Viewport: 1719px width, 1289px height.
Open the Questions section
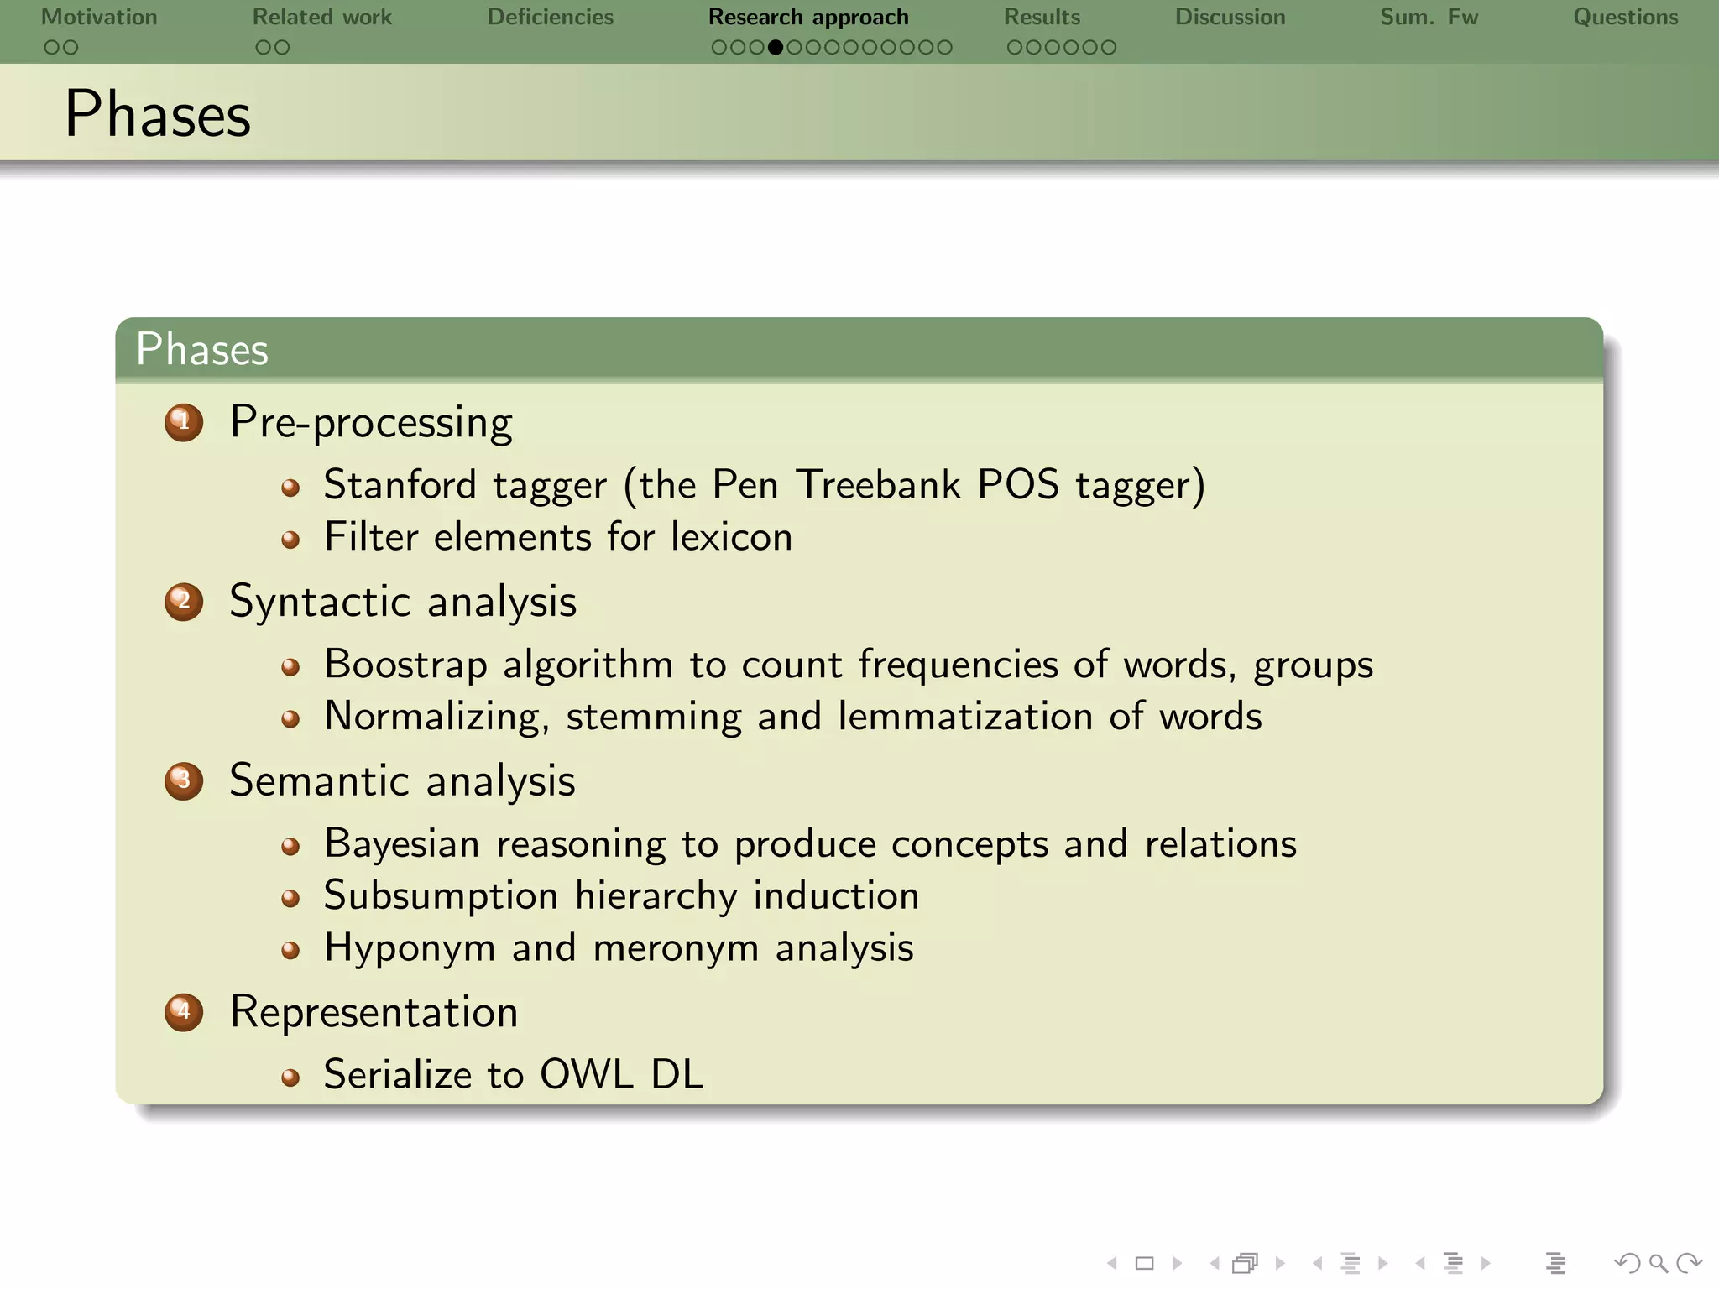pos(1626,17)
